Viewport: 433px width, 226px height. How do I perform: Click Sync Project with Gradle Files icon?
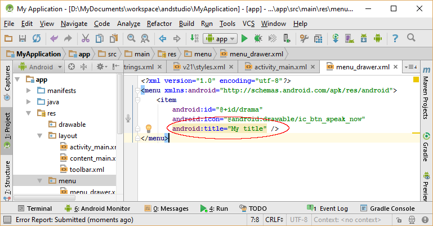pos(336,38)
